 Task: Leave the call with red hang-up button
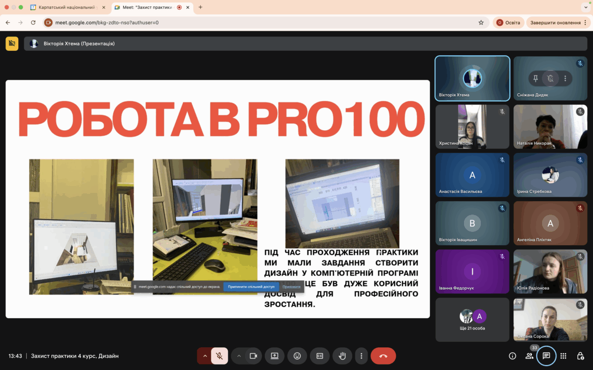tap(383, 356)
